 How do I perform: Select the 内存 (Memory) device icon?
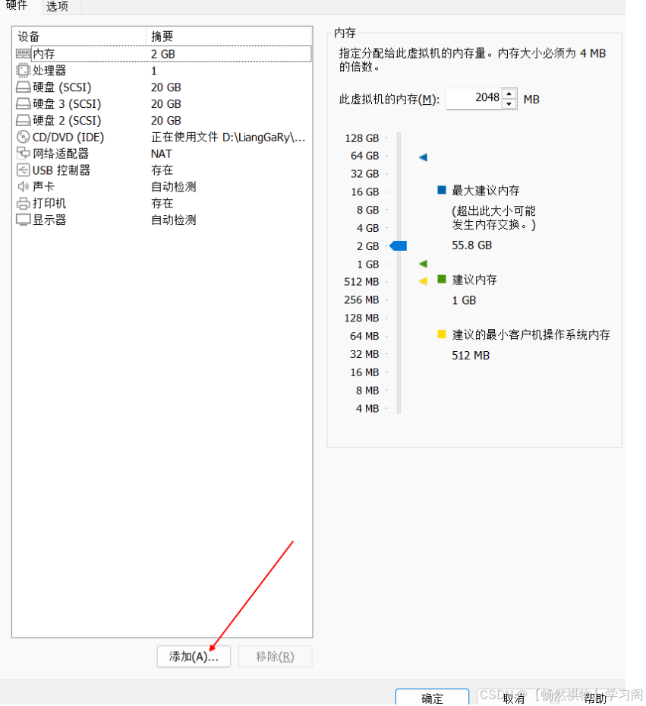point(24,53)
